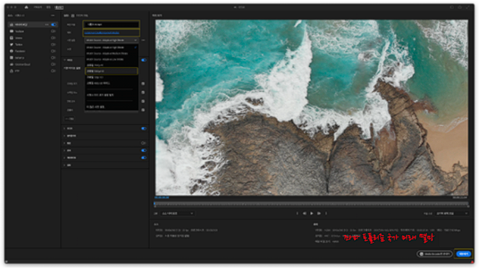Open the Media File three-dots options
The width and height of the screenshot is (479, 269).
click(47, 24)
